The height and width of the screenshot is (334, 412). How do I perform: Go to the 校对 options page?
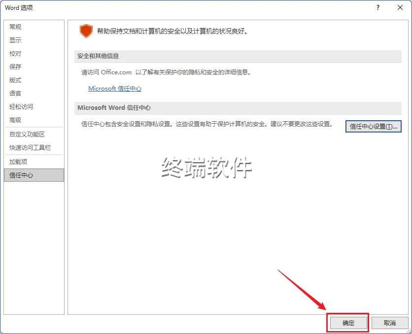(x=34, y=54)
